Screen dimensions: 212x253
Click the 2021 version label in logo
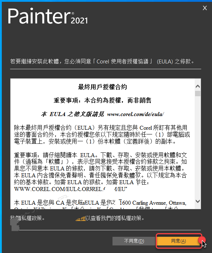pos(79,21)
